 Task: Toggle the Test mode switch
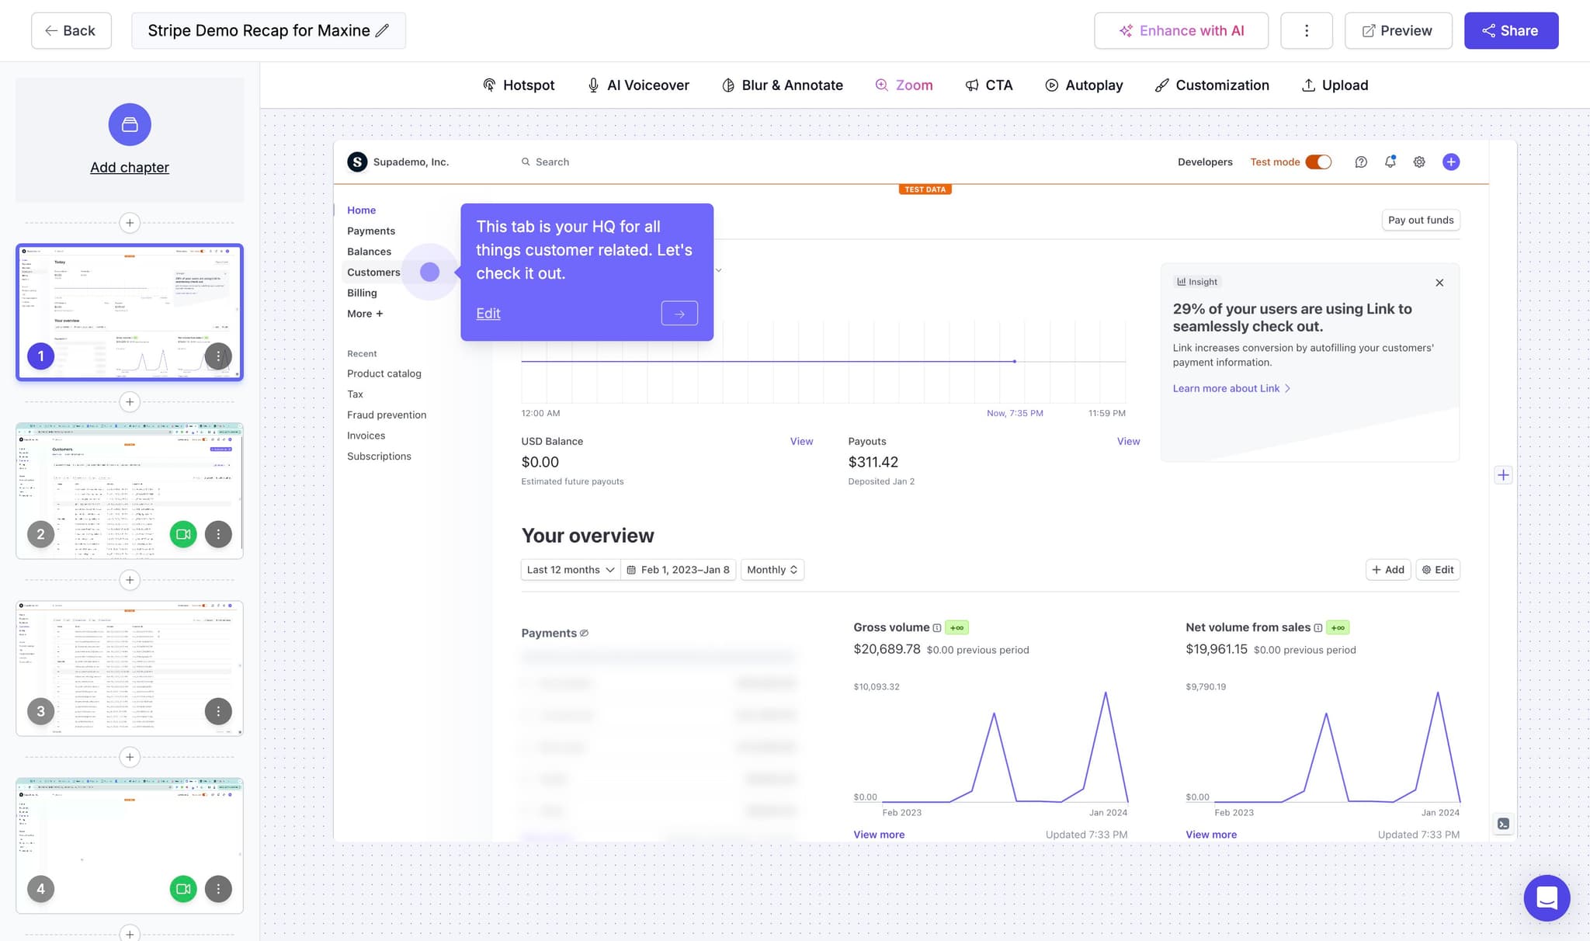1317,161
